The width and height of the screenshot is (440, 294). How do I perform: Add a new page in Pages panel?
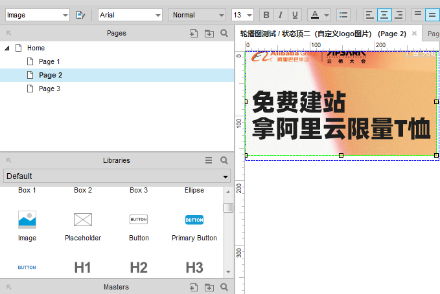(x=194, y=34)
